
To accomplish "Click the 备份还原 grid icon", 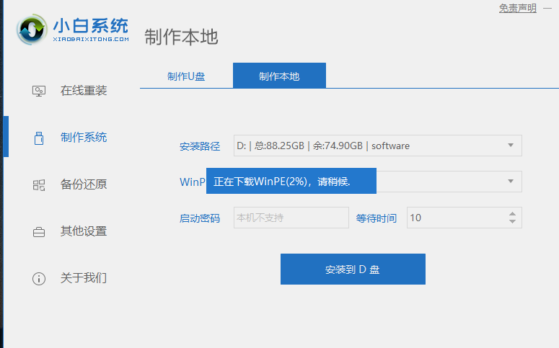I will pyautogui.click(x=39, y=184).
